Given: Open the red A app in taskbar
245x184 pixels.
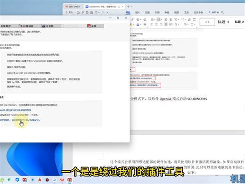Looking at the screenshot, I should click(40, 180).
